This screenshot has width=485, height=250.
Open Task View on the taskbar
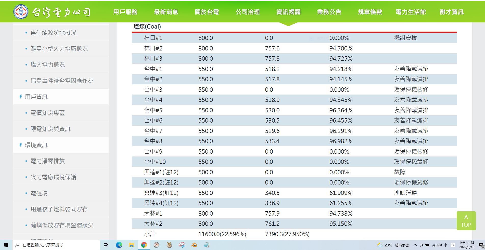pos(106,245)
